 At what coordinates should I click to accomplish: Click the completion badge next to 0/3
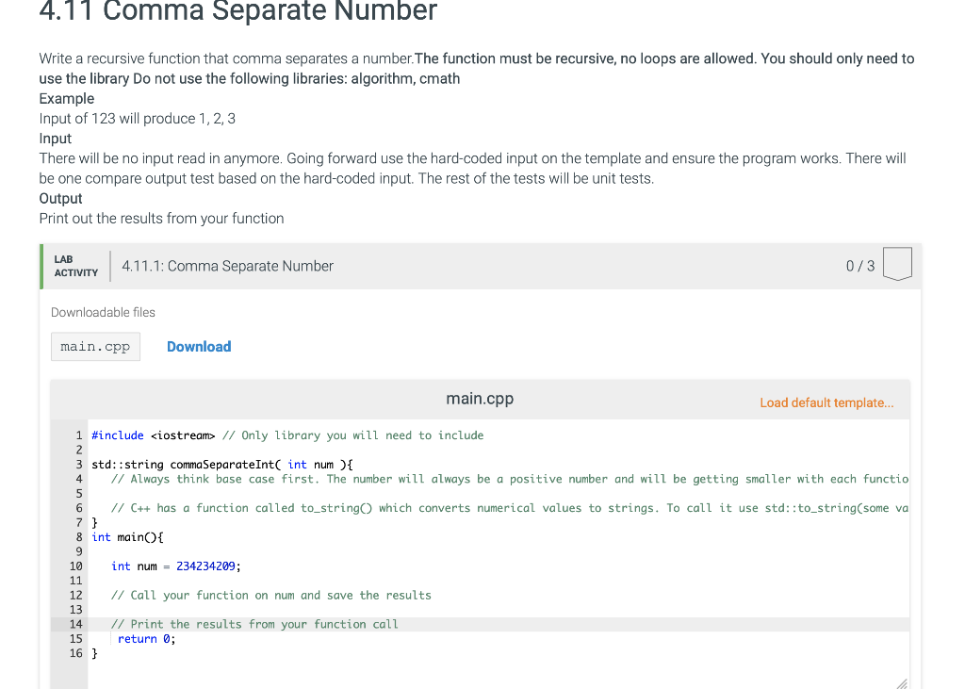tap(897, 264)
